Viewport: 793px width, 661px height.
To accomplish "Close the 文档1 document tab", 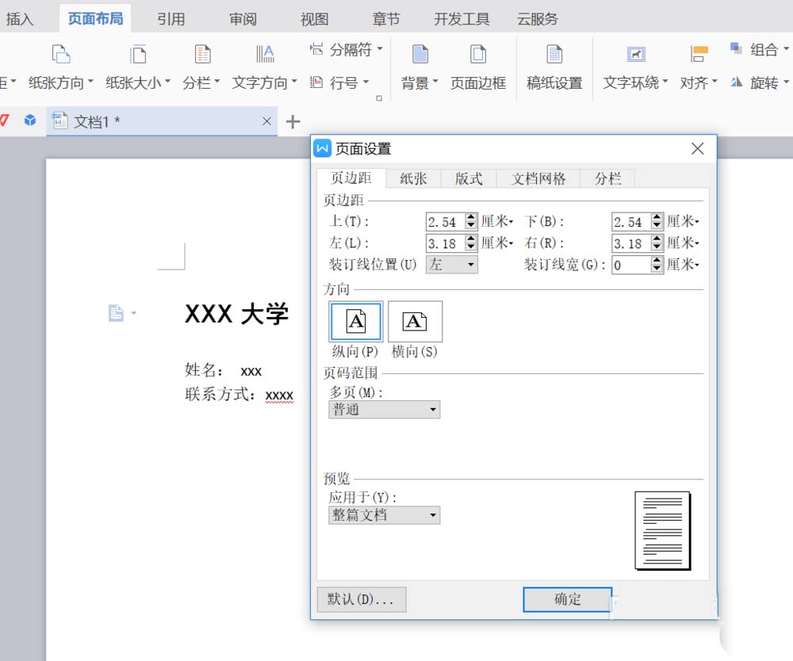I will coord(267,121).
